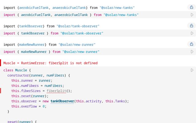Run the new-tanks import cell

click(192, 15)
